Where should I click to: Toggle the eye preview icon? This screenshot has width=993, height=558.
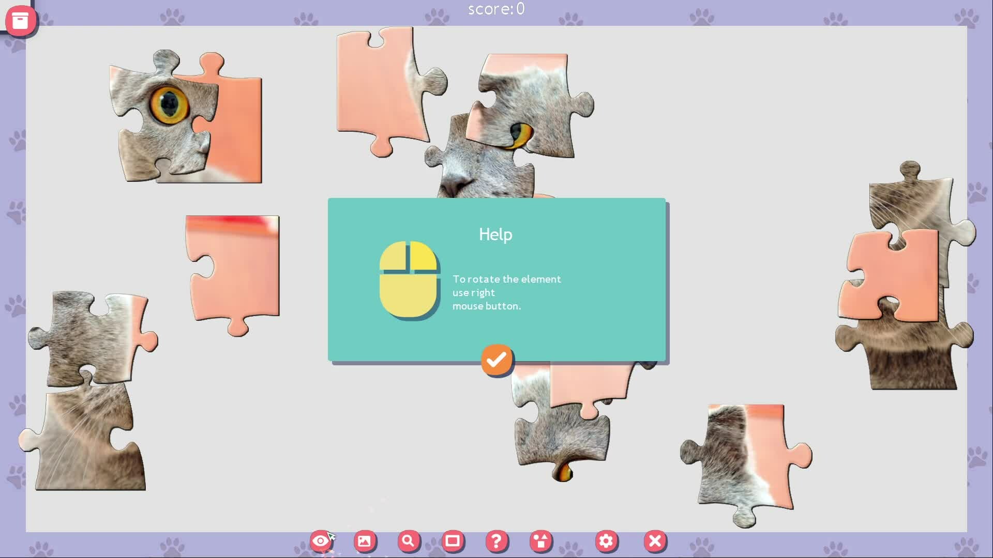321,541
